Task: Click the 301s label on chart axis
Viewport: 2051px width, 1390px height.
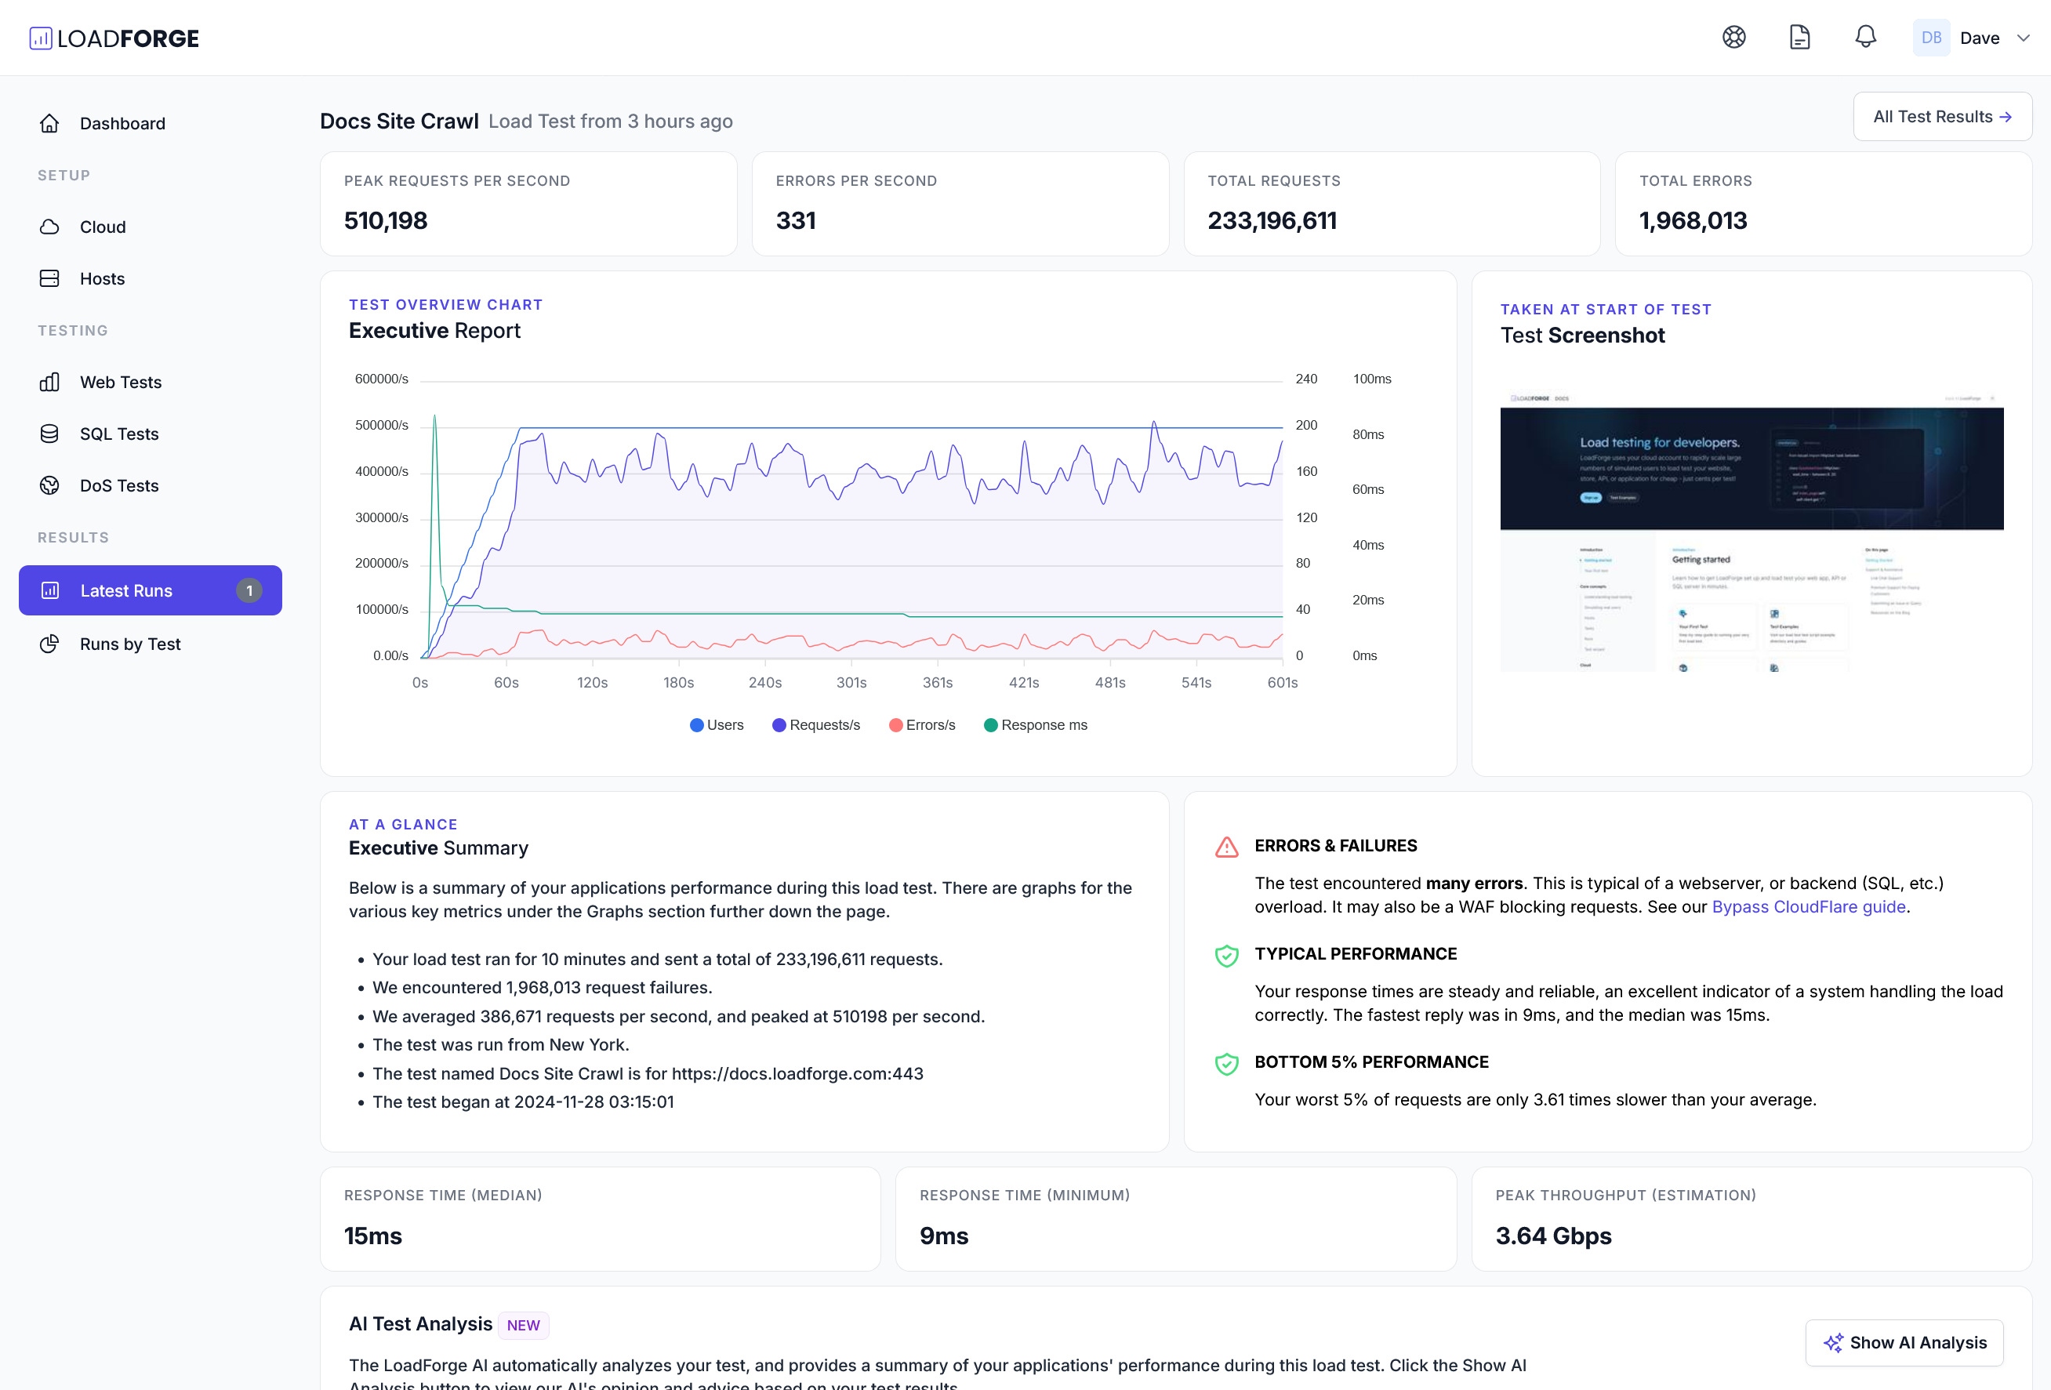Action: pos(851,682)
